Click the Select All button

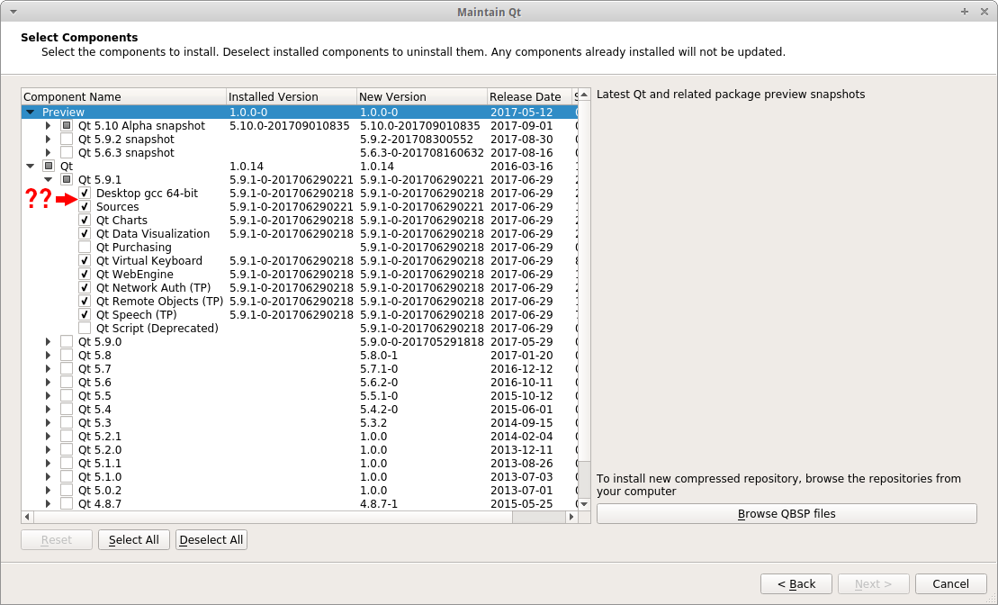click(134, 540)
